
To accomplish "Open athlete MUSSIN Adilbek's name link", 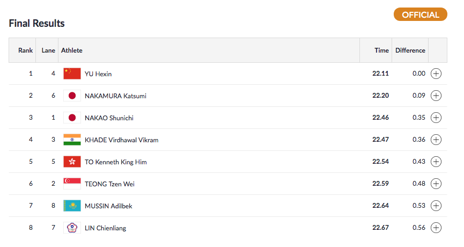I will (x=108, y=206).
